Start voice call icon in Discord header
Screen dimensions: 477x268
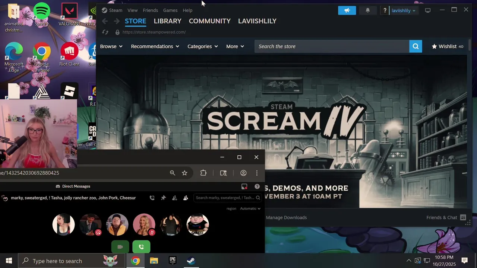(152, 198)
